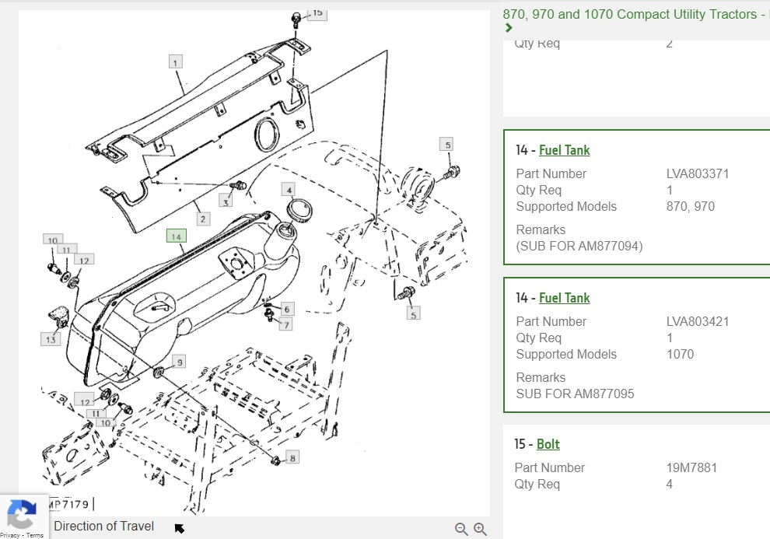Select the lower callout 11 label
This screenshot has width=770, height=539.
coord(96,413)
